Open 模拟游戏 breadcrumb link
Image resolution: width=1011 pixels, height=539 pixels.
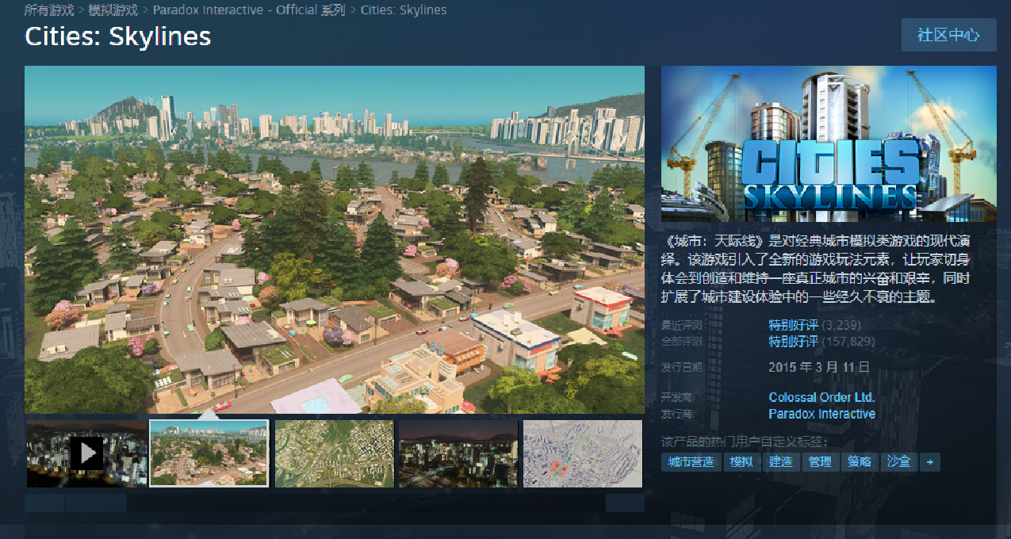(113, 10)
